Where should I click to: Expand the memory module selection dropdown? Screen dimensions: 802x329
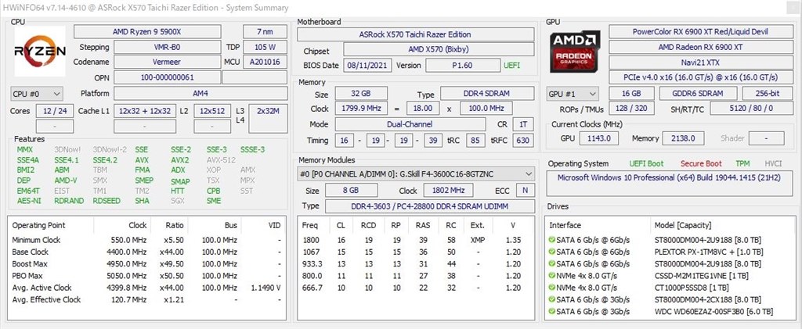[x=416, y=174]
